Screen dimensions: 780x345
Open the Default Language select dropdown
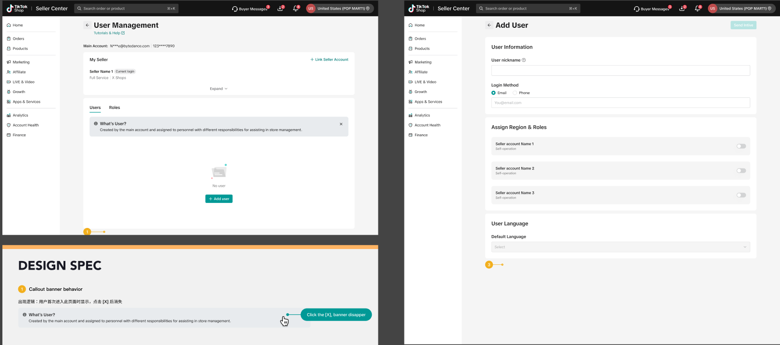(620, 247)
